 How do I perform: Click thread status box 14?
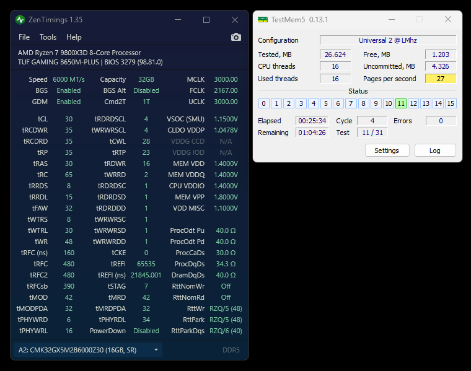(438, 103)
